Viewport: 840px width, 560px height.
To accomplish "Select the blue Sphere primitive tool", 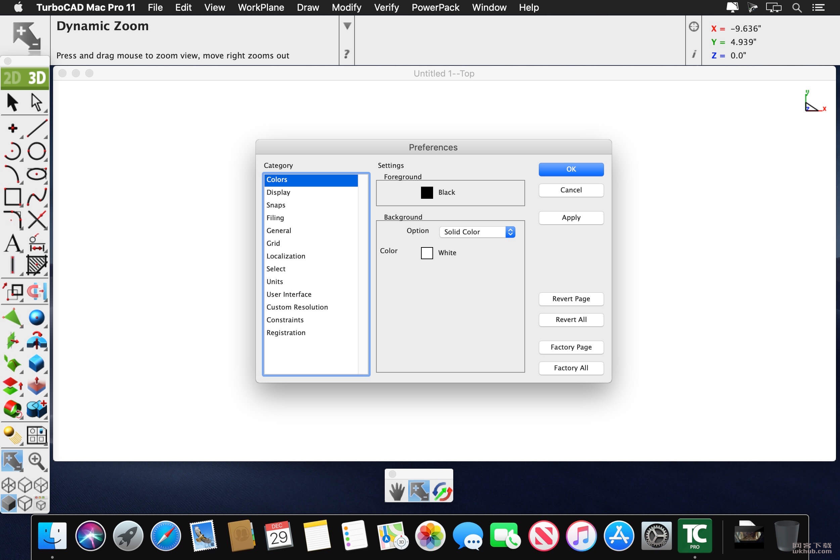I will (37, 318).
